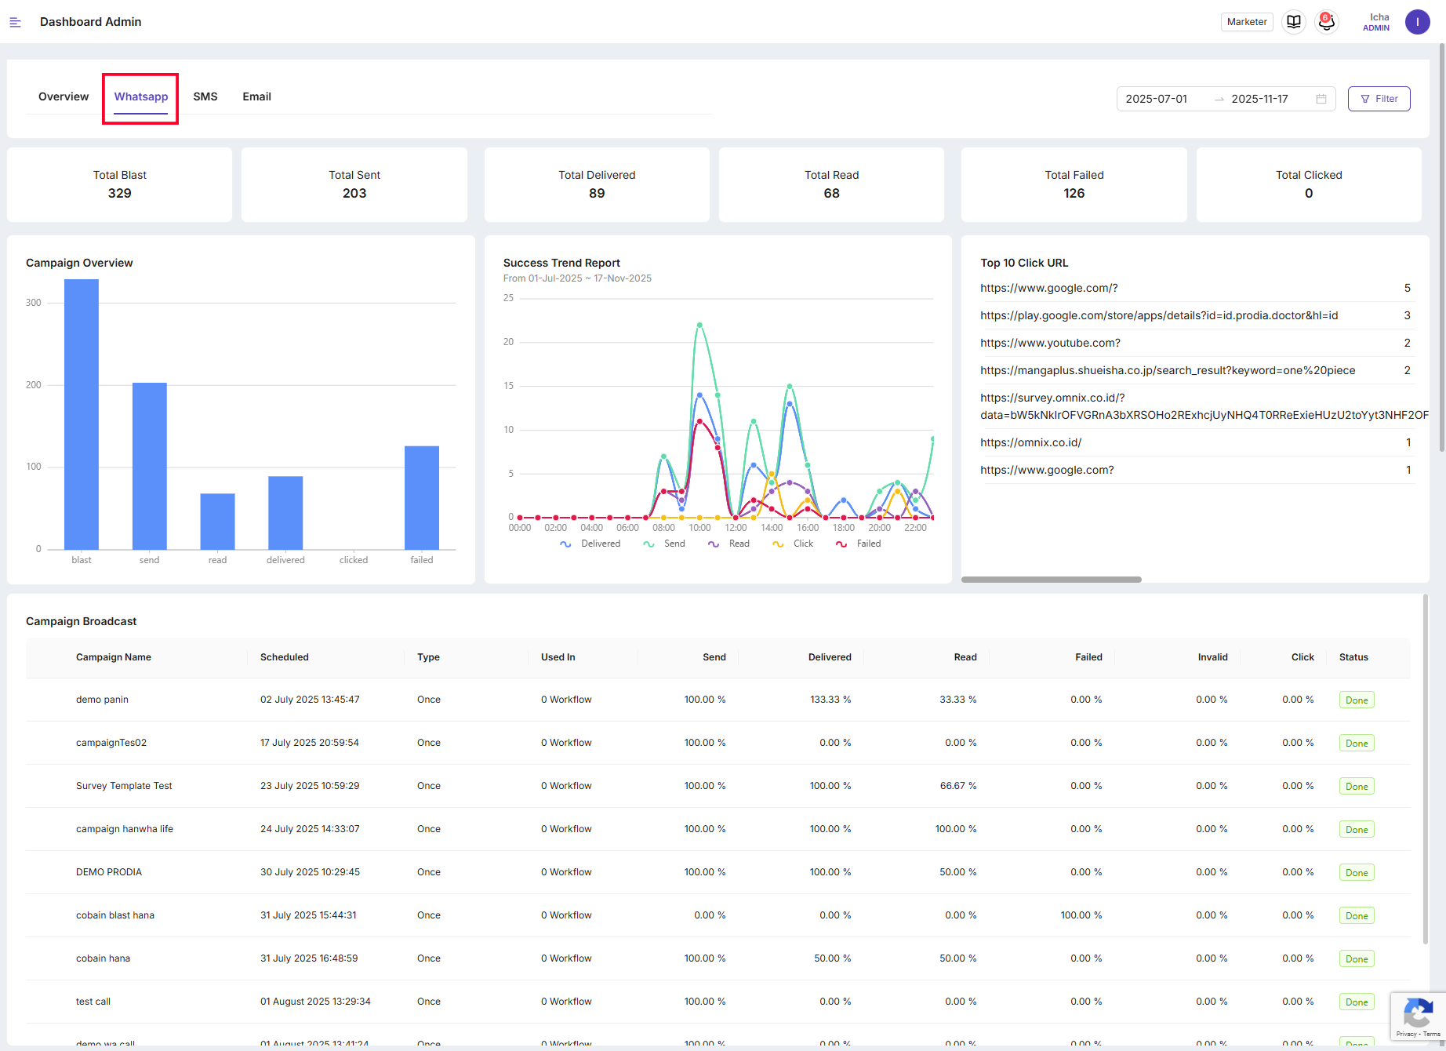Open the documentation book icon
This screenshot has width=1446, height=1051.
[x=1294, y=22]
